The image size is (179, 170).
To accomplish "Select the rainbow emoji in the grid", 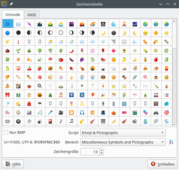I will 92,24.
